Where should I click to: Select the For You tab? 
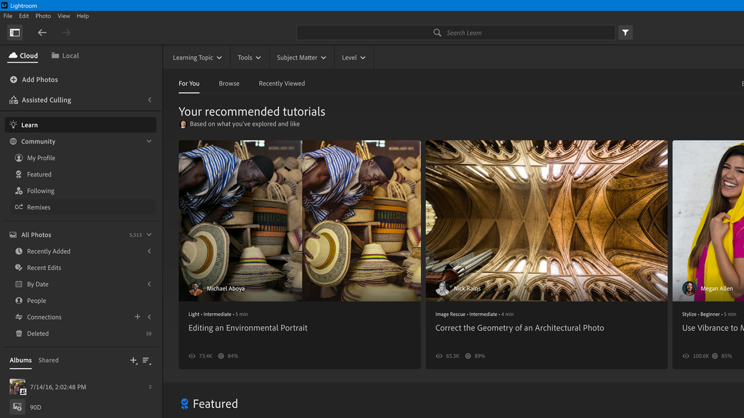[189, 84]
